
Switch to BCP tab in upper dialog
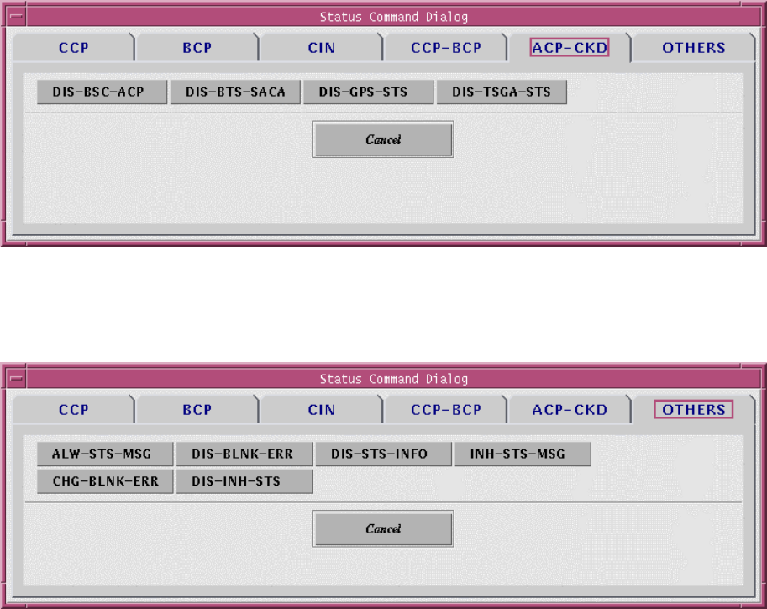pos(197,47)
